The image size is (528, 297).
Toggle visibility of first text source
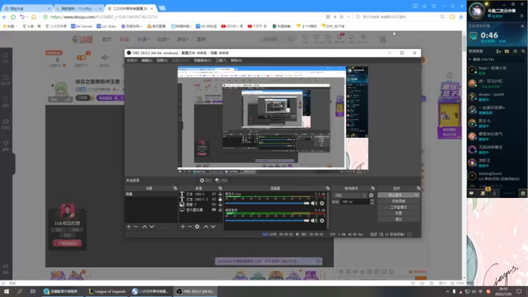pos(214,194)
